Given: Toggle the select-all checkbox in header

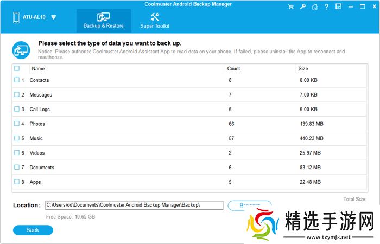Looking at the screenshot, I should (17, 68).
